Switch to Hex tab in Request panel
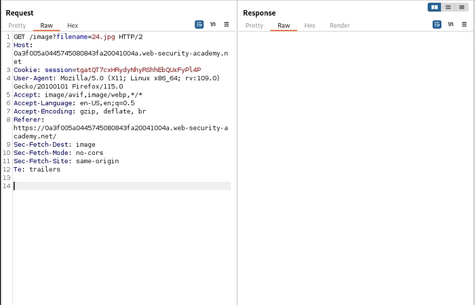The image size is (475, 305). (73, 25)
